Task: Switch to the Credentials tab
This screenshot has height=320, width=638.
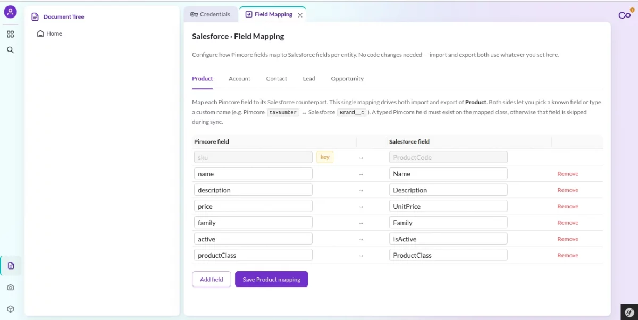Action: [x=211, y=14]
